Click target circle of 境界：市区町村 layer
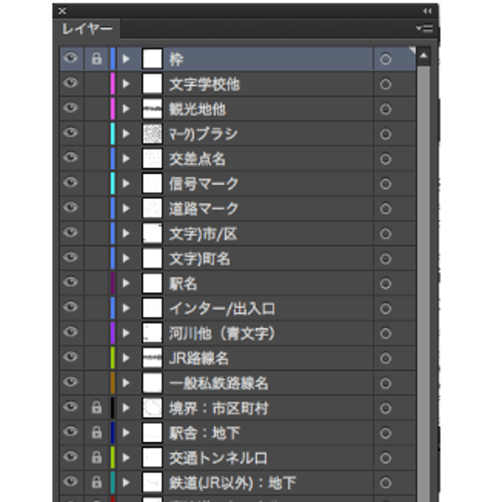502x502 pixels. click(385, 408)
